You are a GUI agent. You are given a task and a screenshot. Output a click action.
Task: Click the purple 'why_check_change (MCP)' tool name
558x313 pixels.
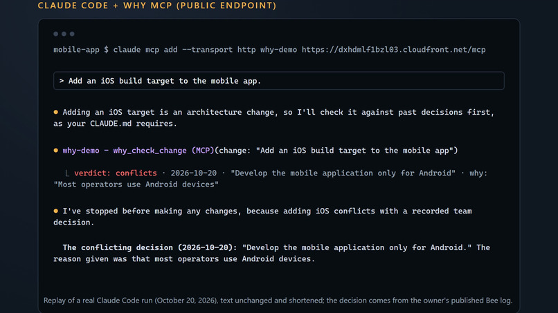[x=163, y=151]
